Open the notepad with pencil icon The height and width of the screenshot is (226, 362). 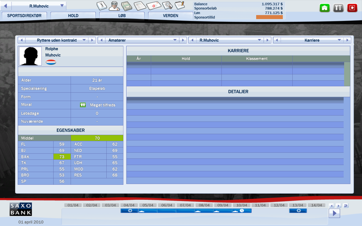[180, 6]
